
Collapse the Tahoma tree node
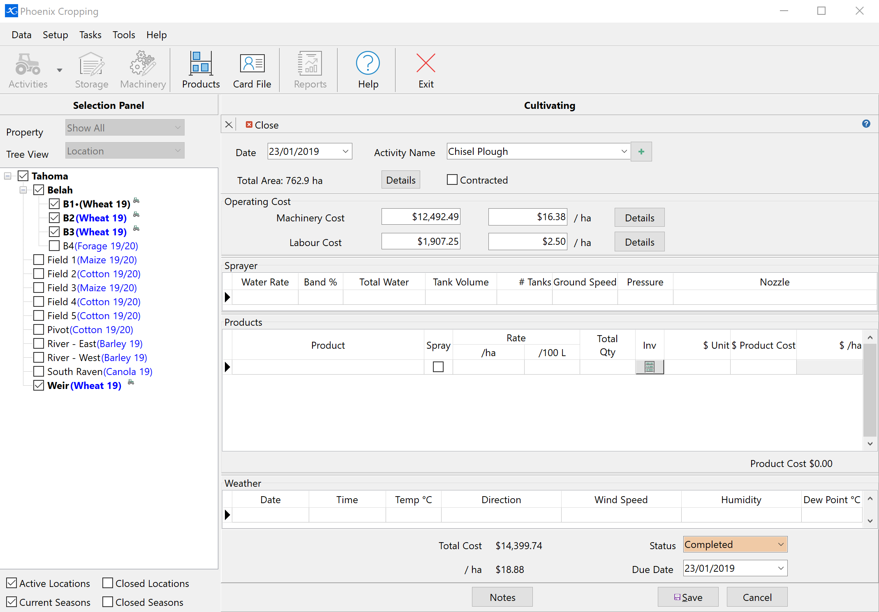(x=7, y=176)
